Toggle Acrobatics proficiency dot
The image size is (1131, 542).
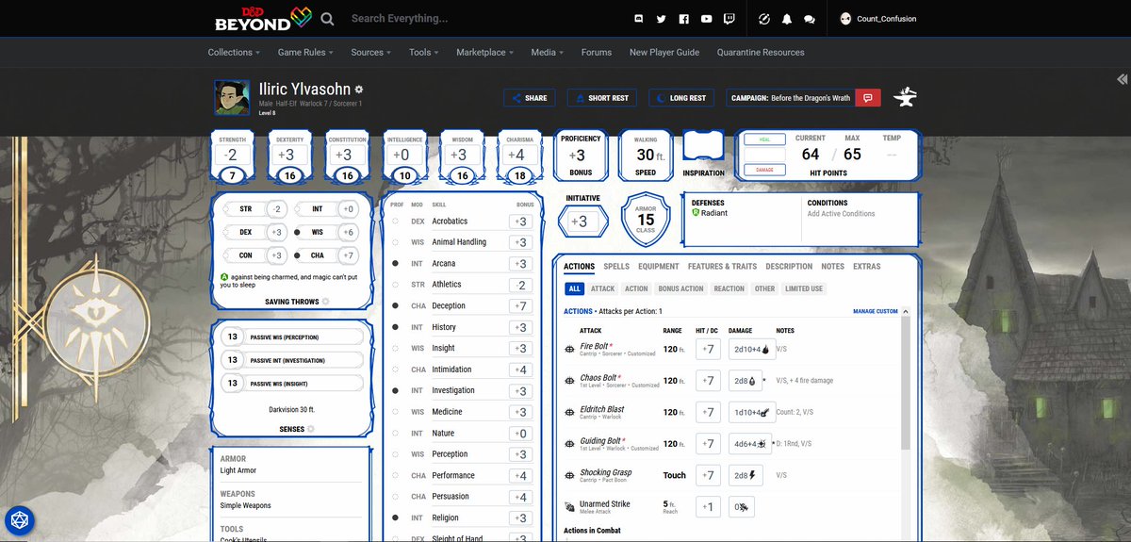[395, 221]
